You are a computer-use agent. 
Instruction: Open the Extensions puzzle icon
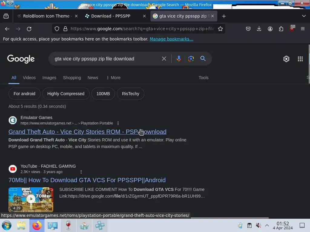point(281,29)
